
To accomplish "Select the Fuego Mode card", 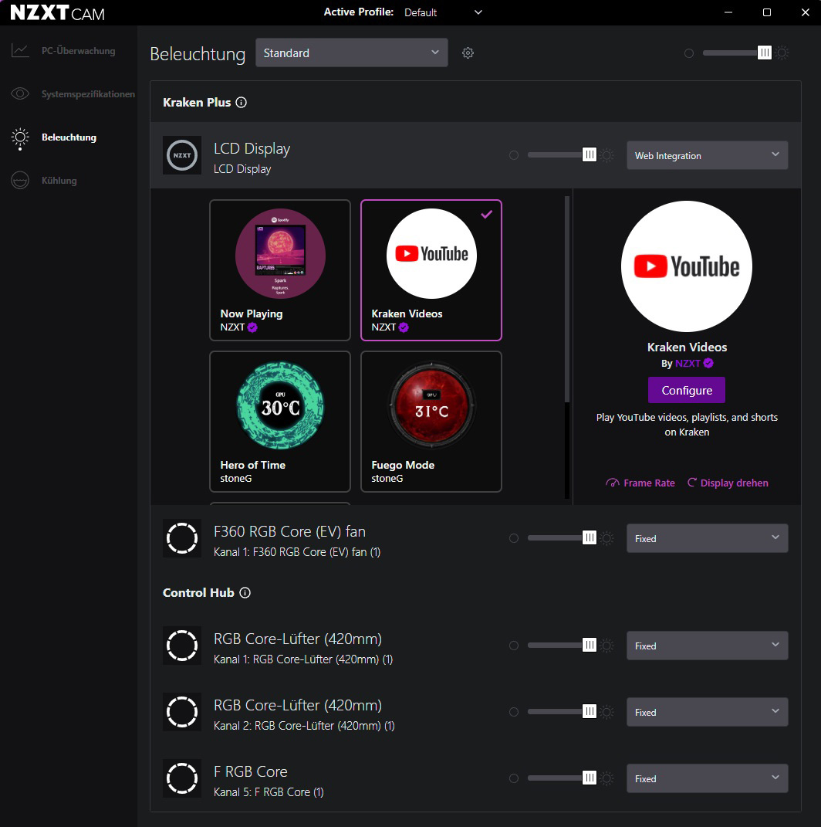I will (x=431, y=422).
